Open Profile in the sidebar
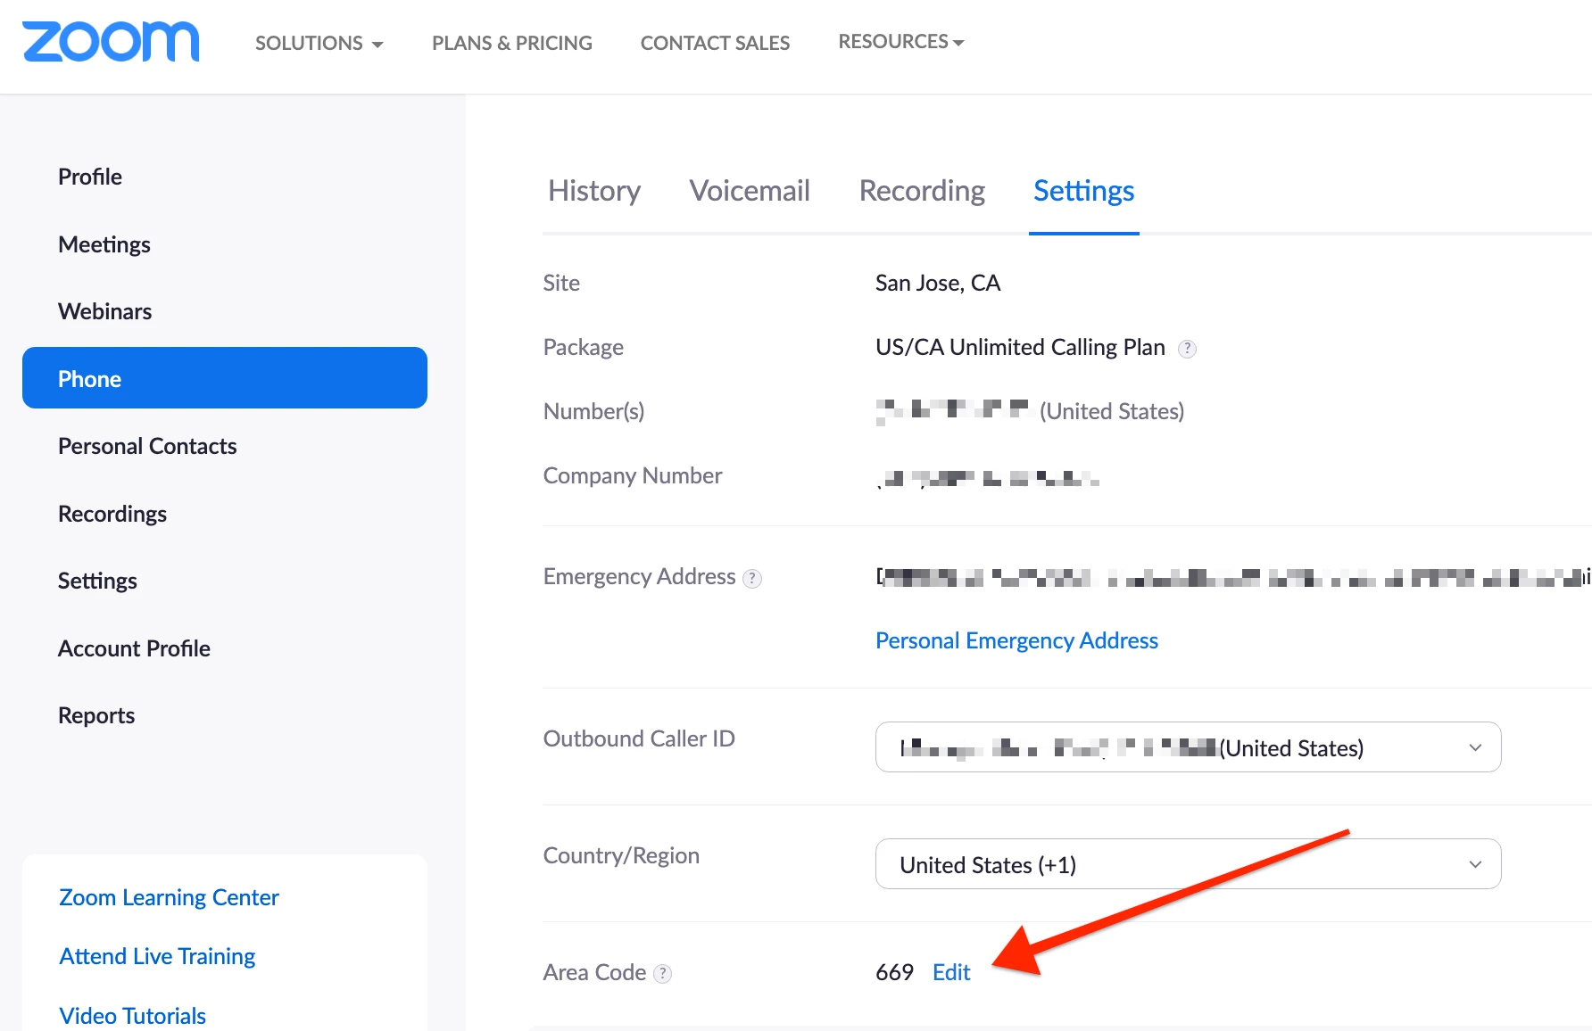Image resolution: width=1592 pixels, height=1031 pixels. pyautogui.click(x=90, y=177)
